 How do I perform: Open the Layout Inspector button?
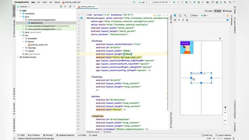223,135
